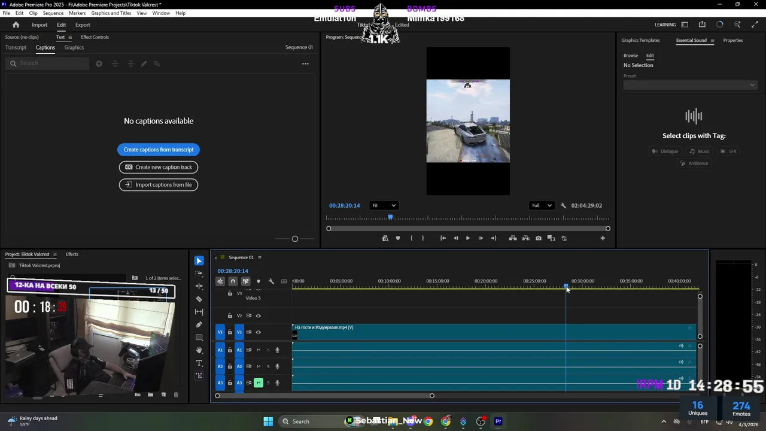Toggle Snap in Timeline magnet button
The height and width of the screenshot is (431, 766).
pos(233,281)
